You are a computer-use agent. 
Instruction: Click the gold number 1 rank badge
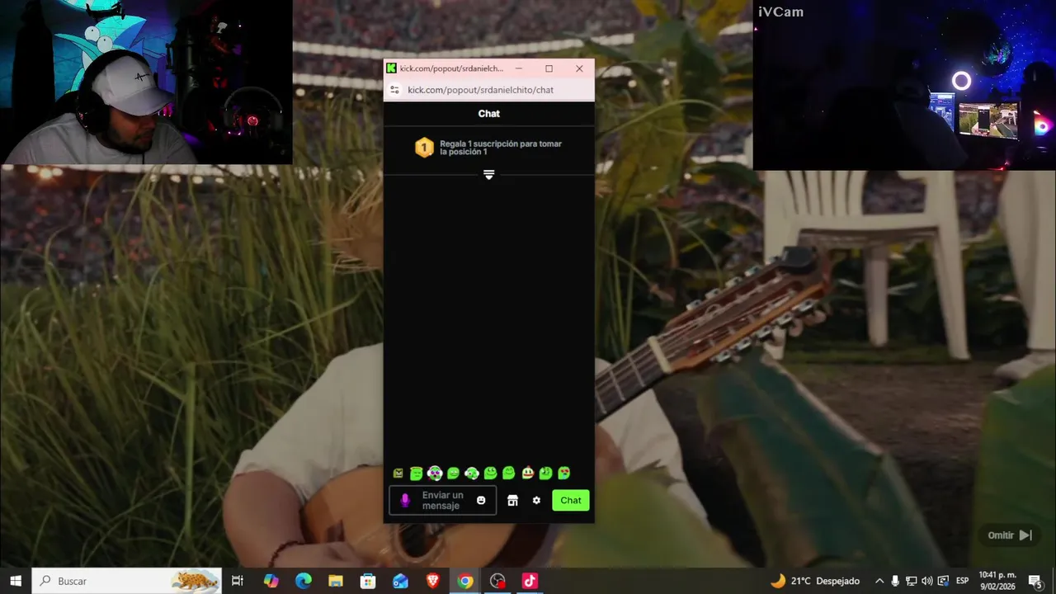424,148
